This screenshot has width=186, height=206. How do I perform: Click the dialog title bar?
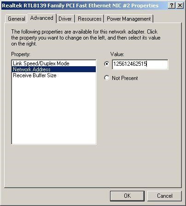84,6
